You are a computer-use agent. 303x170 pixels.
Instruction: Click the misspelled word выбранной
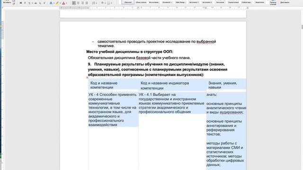point(206,42)
